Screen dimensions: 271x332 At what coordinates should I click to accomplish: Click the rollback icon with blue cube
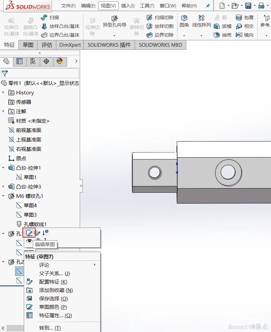pyautogui.click(x=45, y=233)
